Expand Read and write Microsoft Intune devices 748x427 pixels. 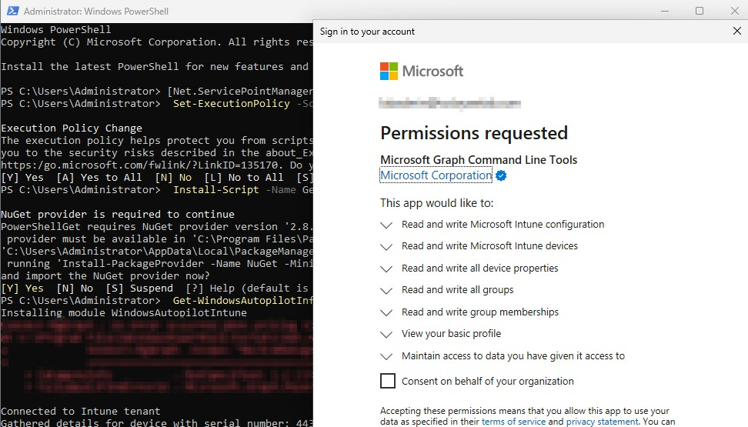click(x=386, y=246)
